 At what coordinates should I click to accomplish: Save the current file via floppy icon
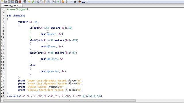click(9, 1)
